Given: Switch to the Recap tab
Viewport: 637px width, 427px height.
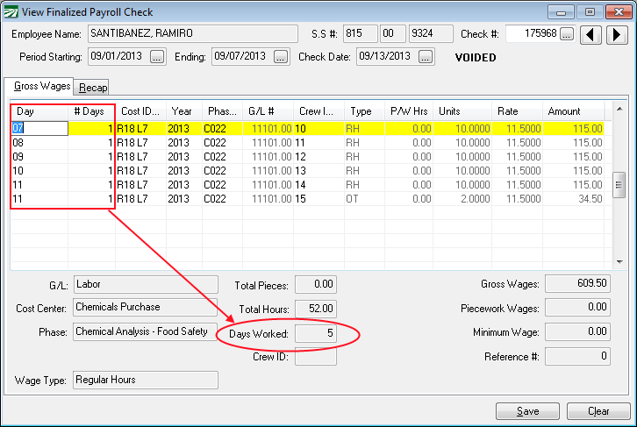Looking at the screenshot, I should click(92, 87).
